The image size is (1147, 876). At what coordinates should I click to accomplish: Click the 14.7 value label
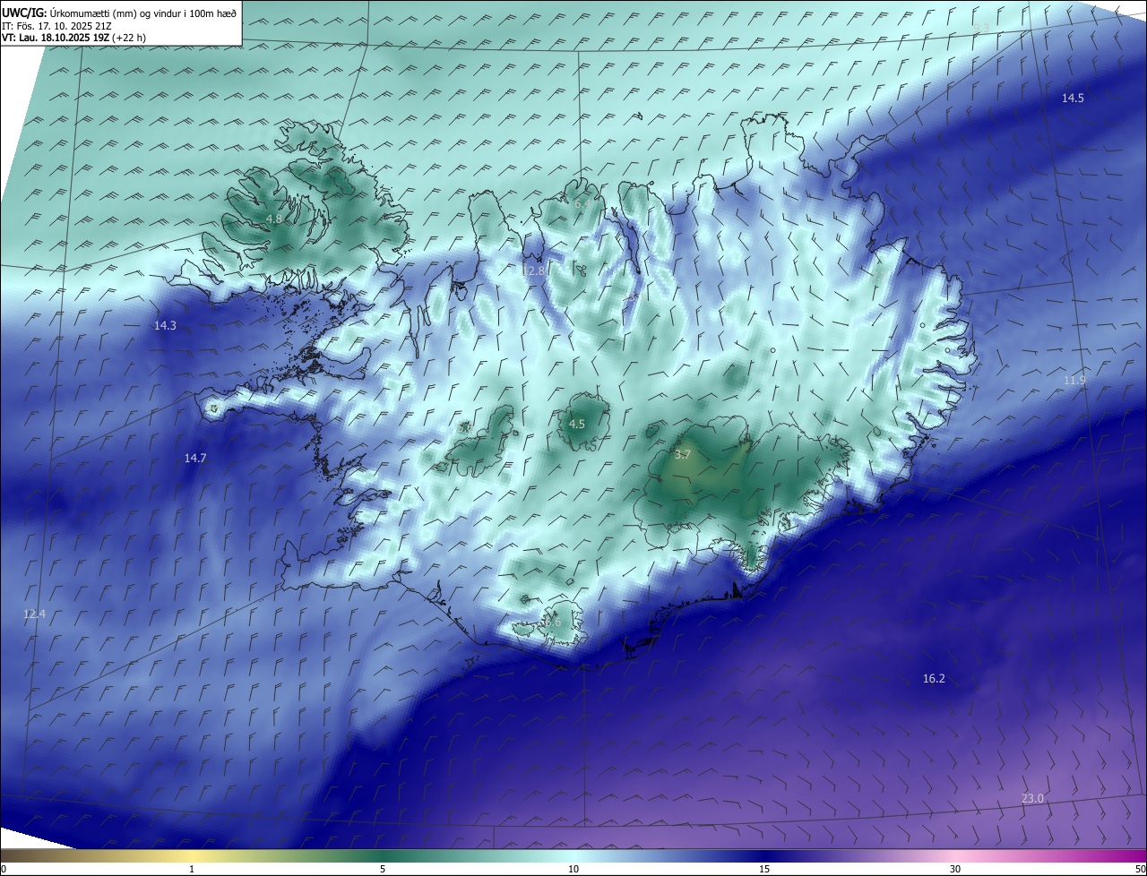coord(195,458)
